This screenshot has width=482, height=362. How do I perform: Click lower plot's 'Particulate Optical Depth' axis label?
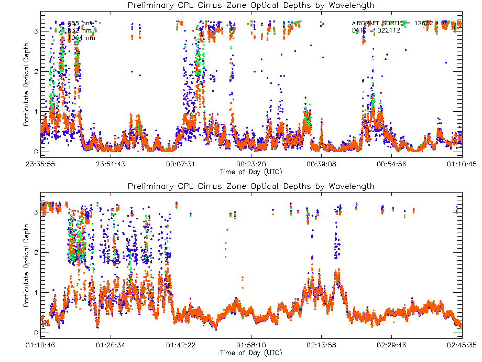point(26,265)
